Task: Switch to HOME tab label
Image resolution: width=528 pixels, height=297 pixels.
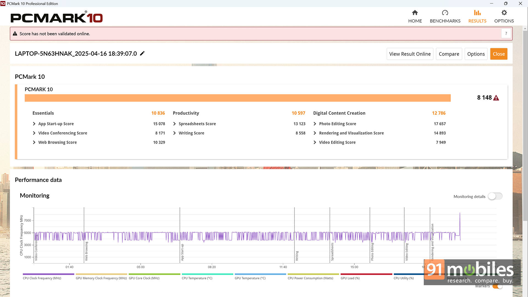Action: 415,21
